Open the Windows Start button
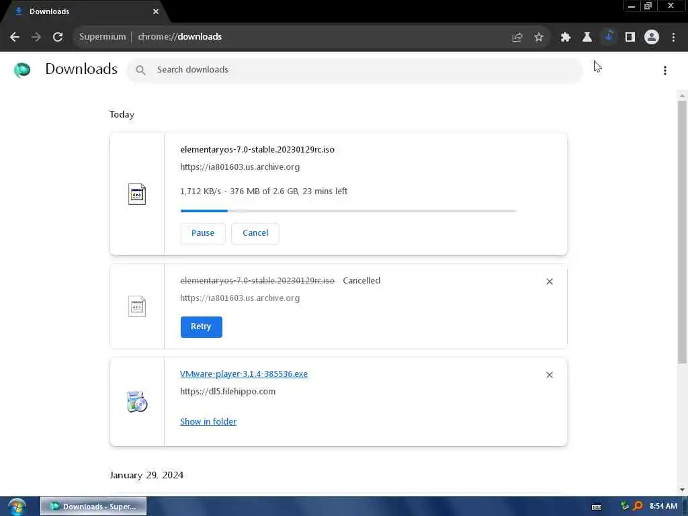 click(x=17, y=507)
